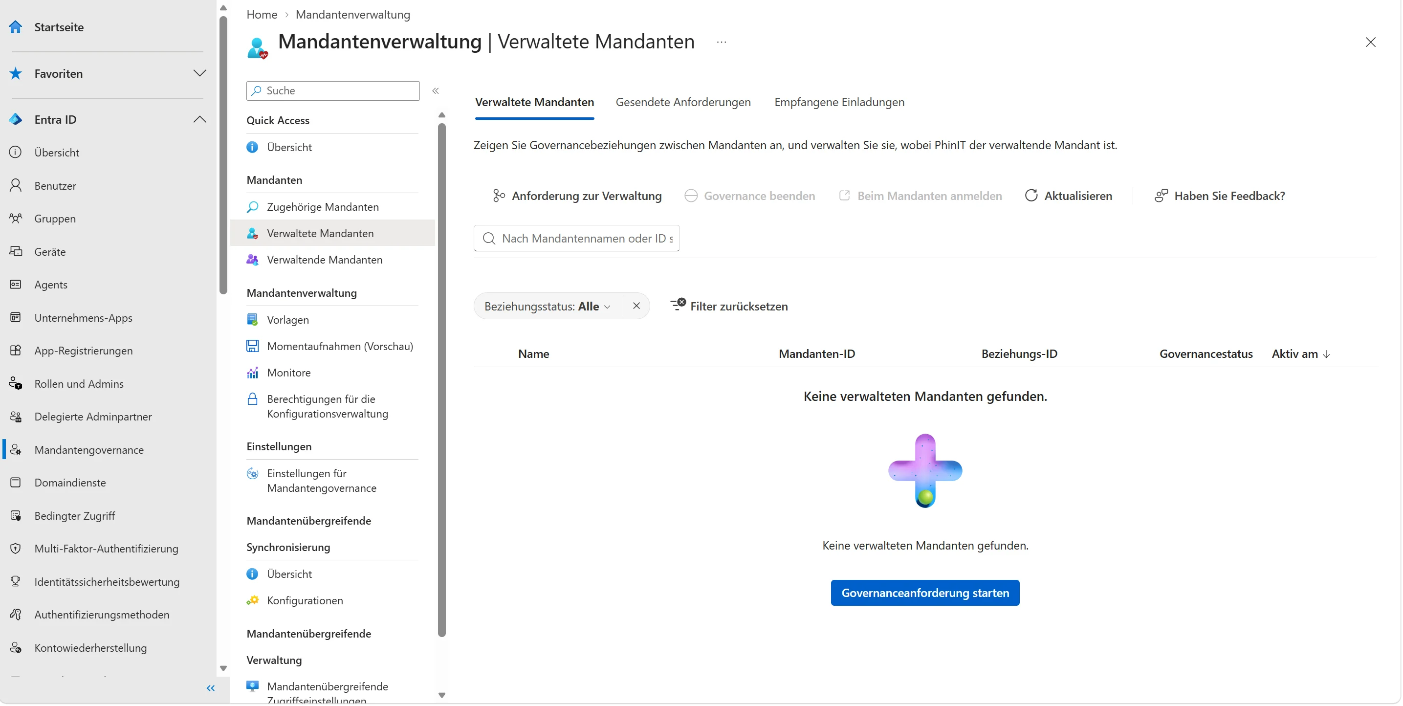Remove the Beziehungsstatus filter with X
The image size is (1403, 706).
pyautogui.click(x=636, y=306)
